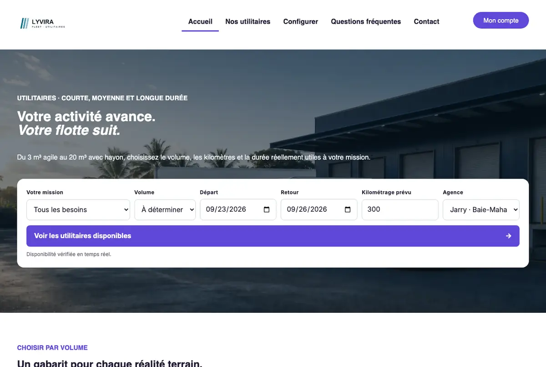Click the 'Votre activité avance.' headline
This screenshot has width=546, height=367.
pyautogui.click(x=86, y=117)
